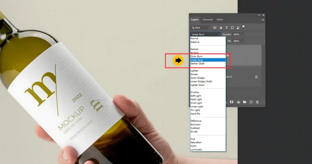Select the Background layer row
This screenshot has height=164, width=312.
(x=243, y=77)
